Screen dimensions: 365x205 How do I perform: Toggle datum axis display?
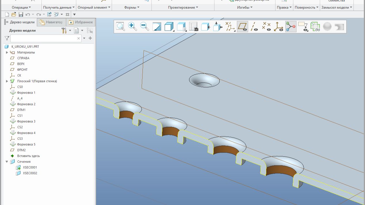(x=254, y=27)
